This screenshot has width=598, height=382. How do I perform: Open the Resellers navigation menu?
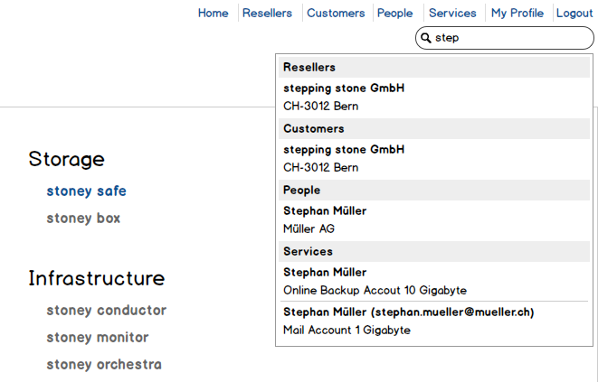click(267, 13)
